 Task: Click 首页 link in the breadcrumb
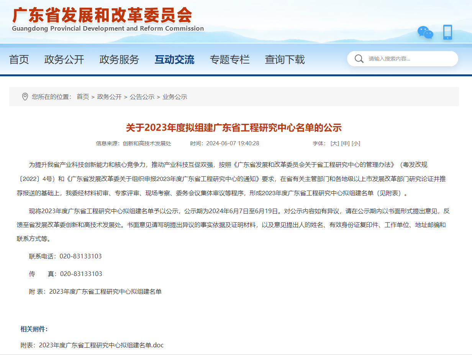point(83,97)
